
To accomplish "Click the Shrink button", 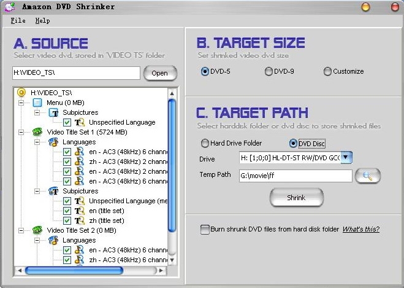I will pyautogui.click(x=296, y=198).
